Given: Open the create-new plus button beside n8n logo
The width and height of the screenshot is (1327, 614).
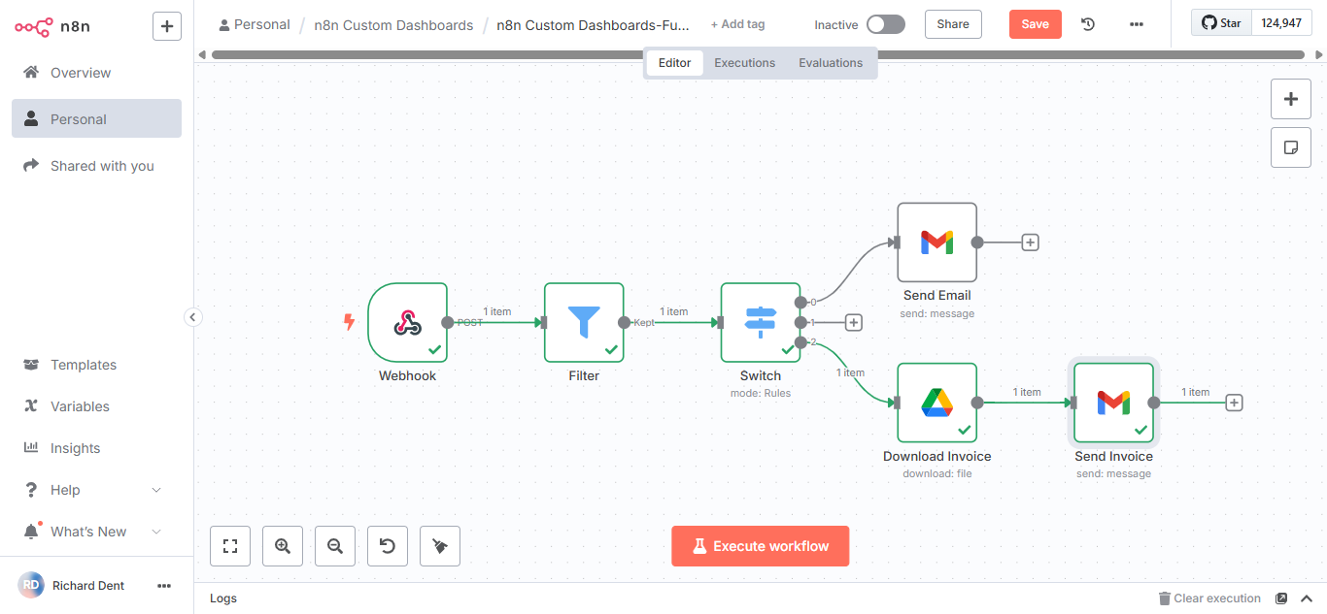Looking at the screenshot, I should (167, 26).
